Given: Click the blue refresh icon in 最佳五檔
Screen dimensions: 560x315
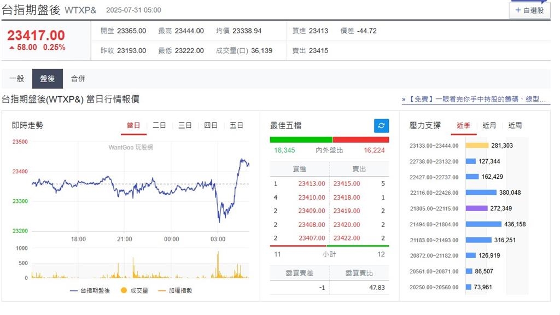Looking at the screenshot, I should click(x=381, y=126).
